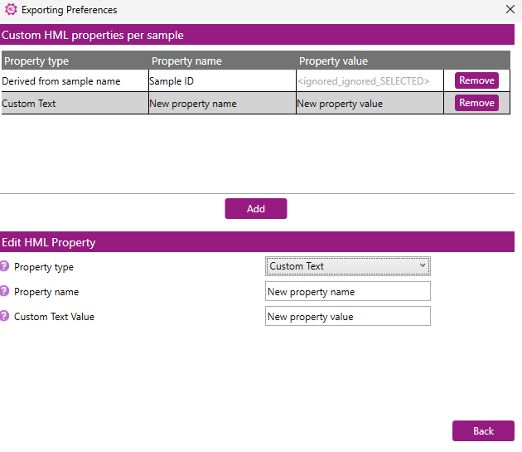Click the Exporting Preferences app icon
522x452 pixels.
tap(11, 10)
